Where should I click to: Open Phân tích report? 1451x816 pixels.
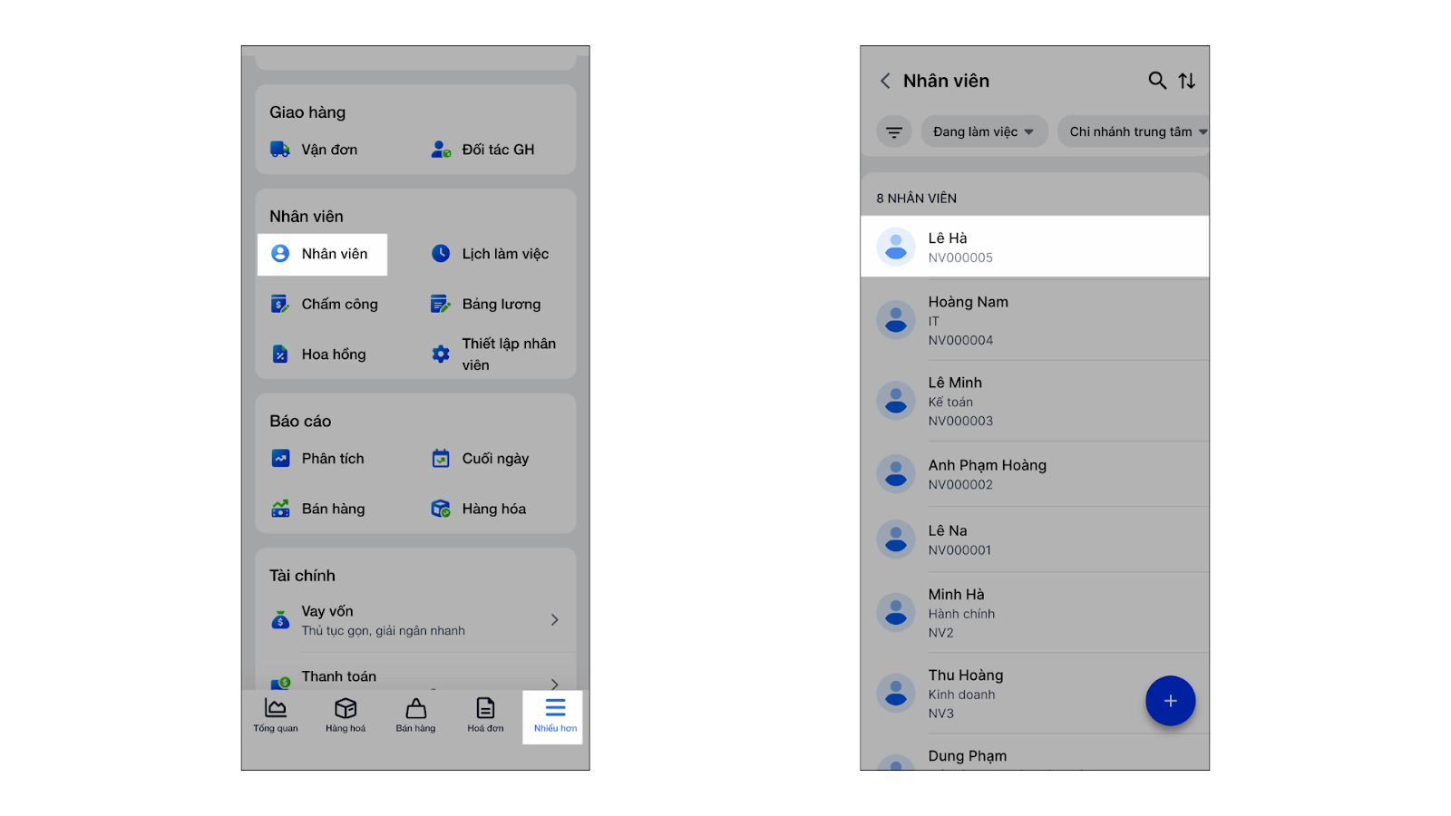tap(317, 459)
